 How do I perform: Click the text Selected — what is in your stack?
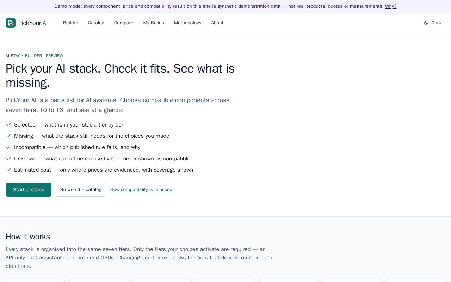coord(69,125)
